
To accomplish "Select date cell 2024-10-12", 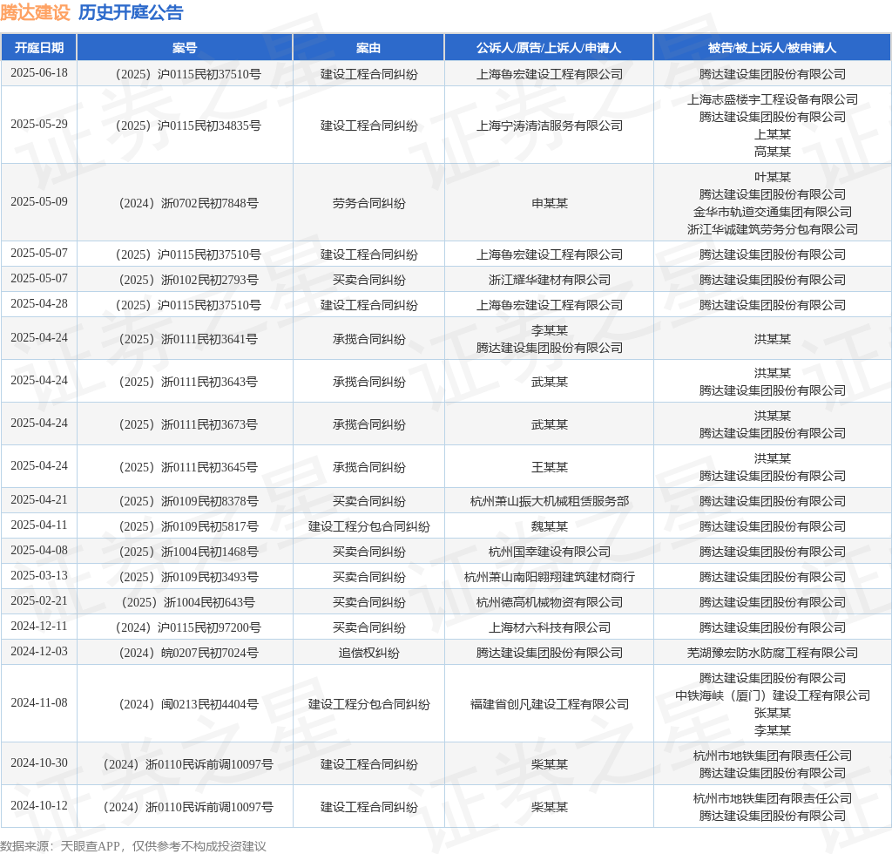I will pyautogui.click(x=38, y=806).
